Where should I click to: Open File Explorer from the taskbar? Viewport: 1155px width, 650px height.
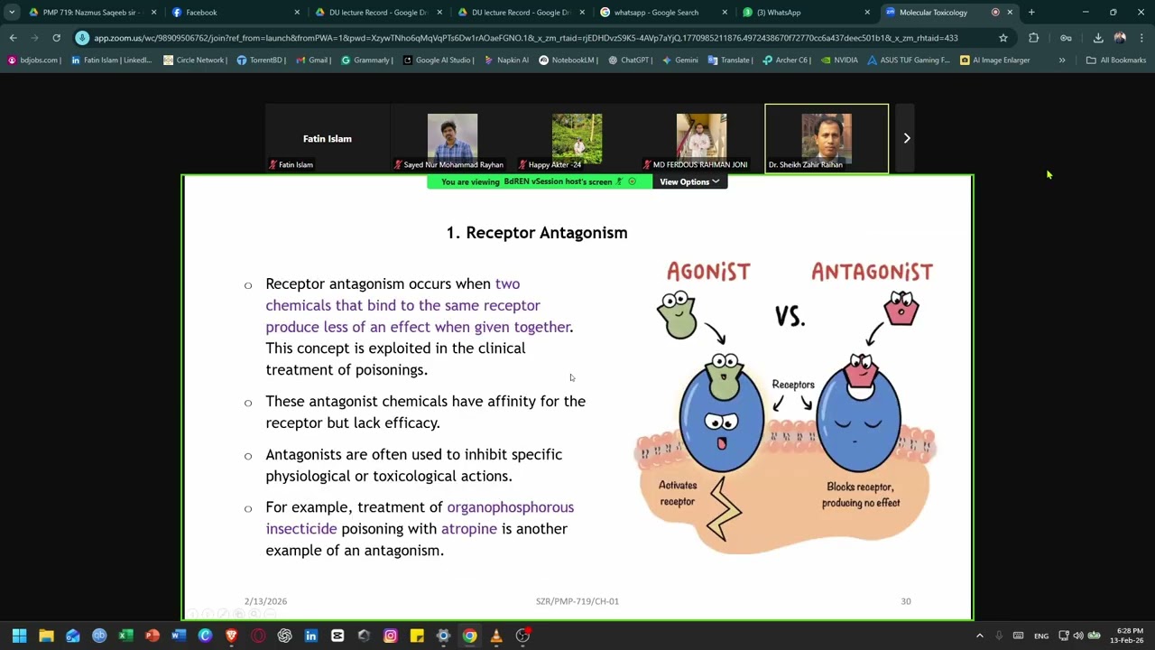point(46,636)
